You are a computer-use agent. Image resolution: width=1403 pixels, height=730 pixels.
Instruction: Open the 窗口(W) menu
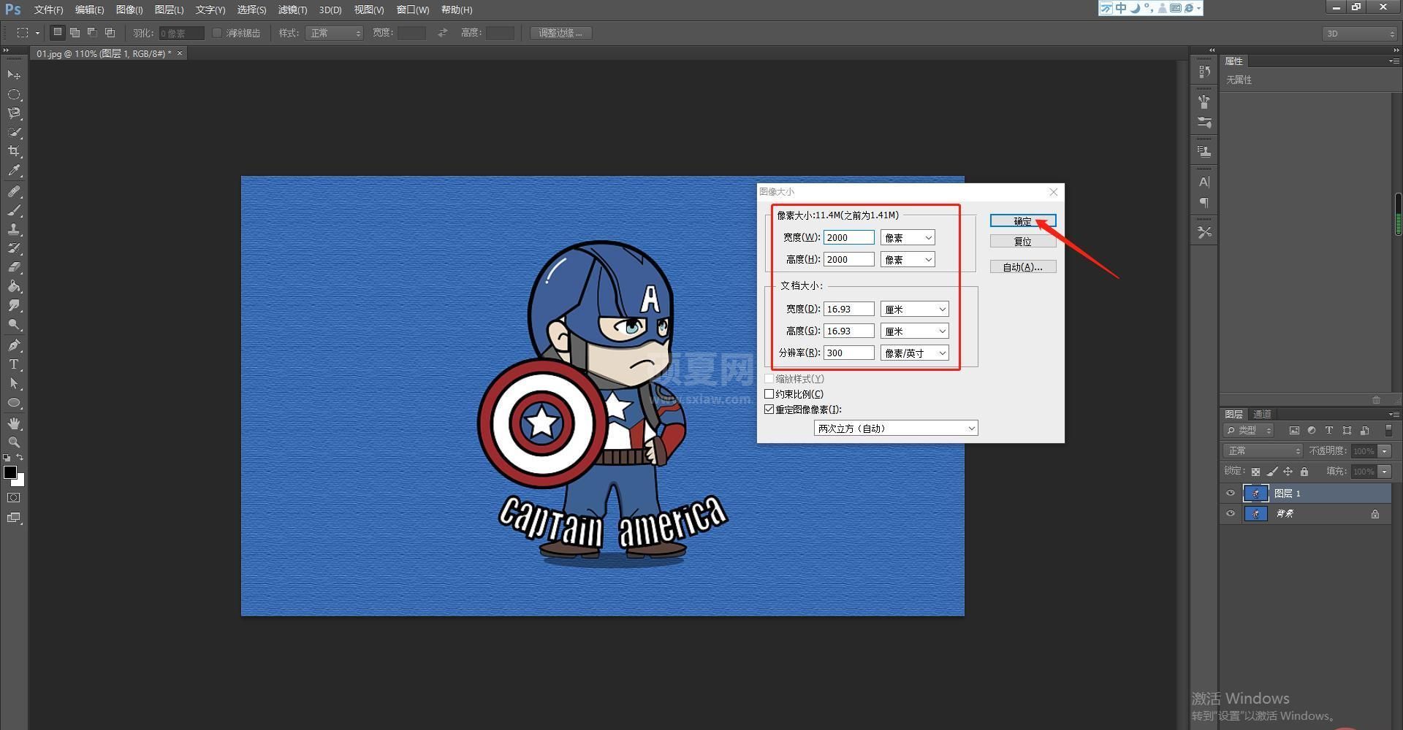click(x=413, y=9)
